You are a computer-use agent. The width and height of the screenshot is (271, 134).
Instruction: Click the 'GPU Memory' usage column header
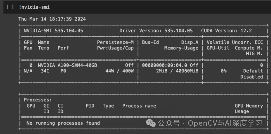(x=249, y=106)
